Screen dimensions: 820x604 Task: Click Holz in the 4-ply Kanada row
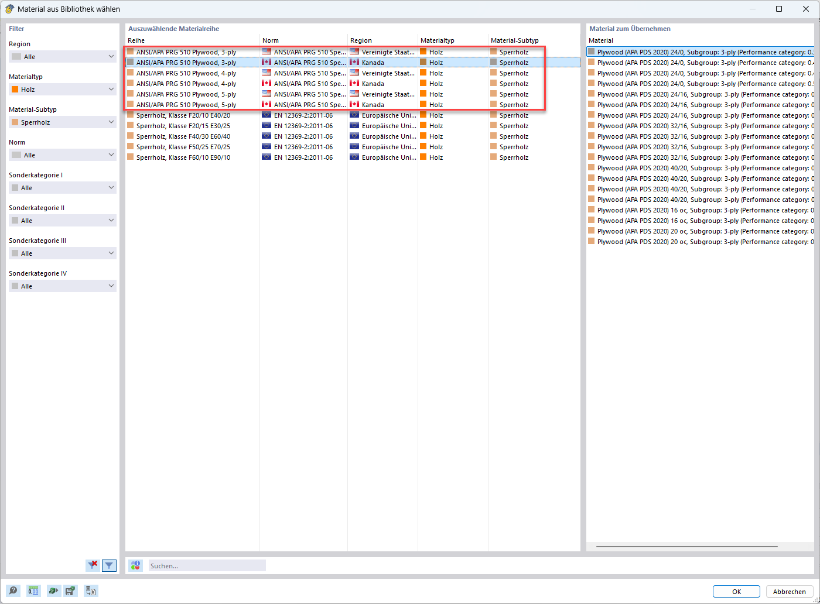point(436,84)
